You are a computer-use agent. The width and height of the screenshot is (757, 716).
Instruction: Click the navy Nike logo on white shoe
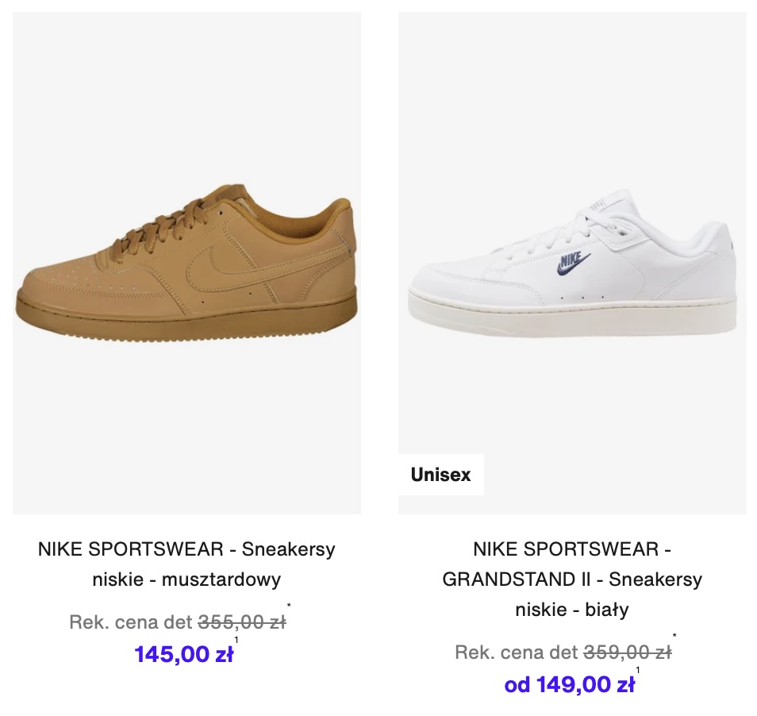click(x=573, y=264)
